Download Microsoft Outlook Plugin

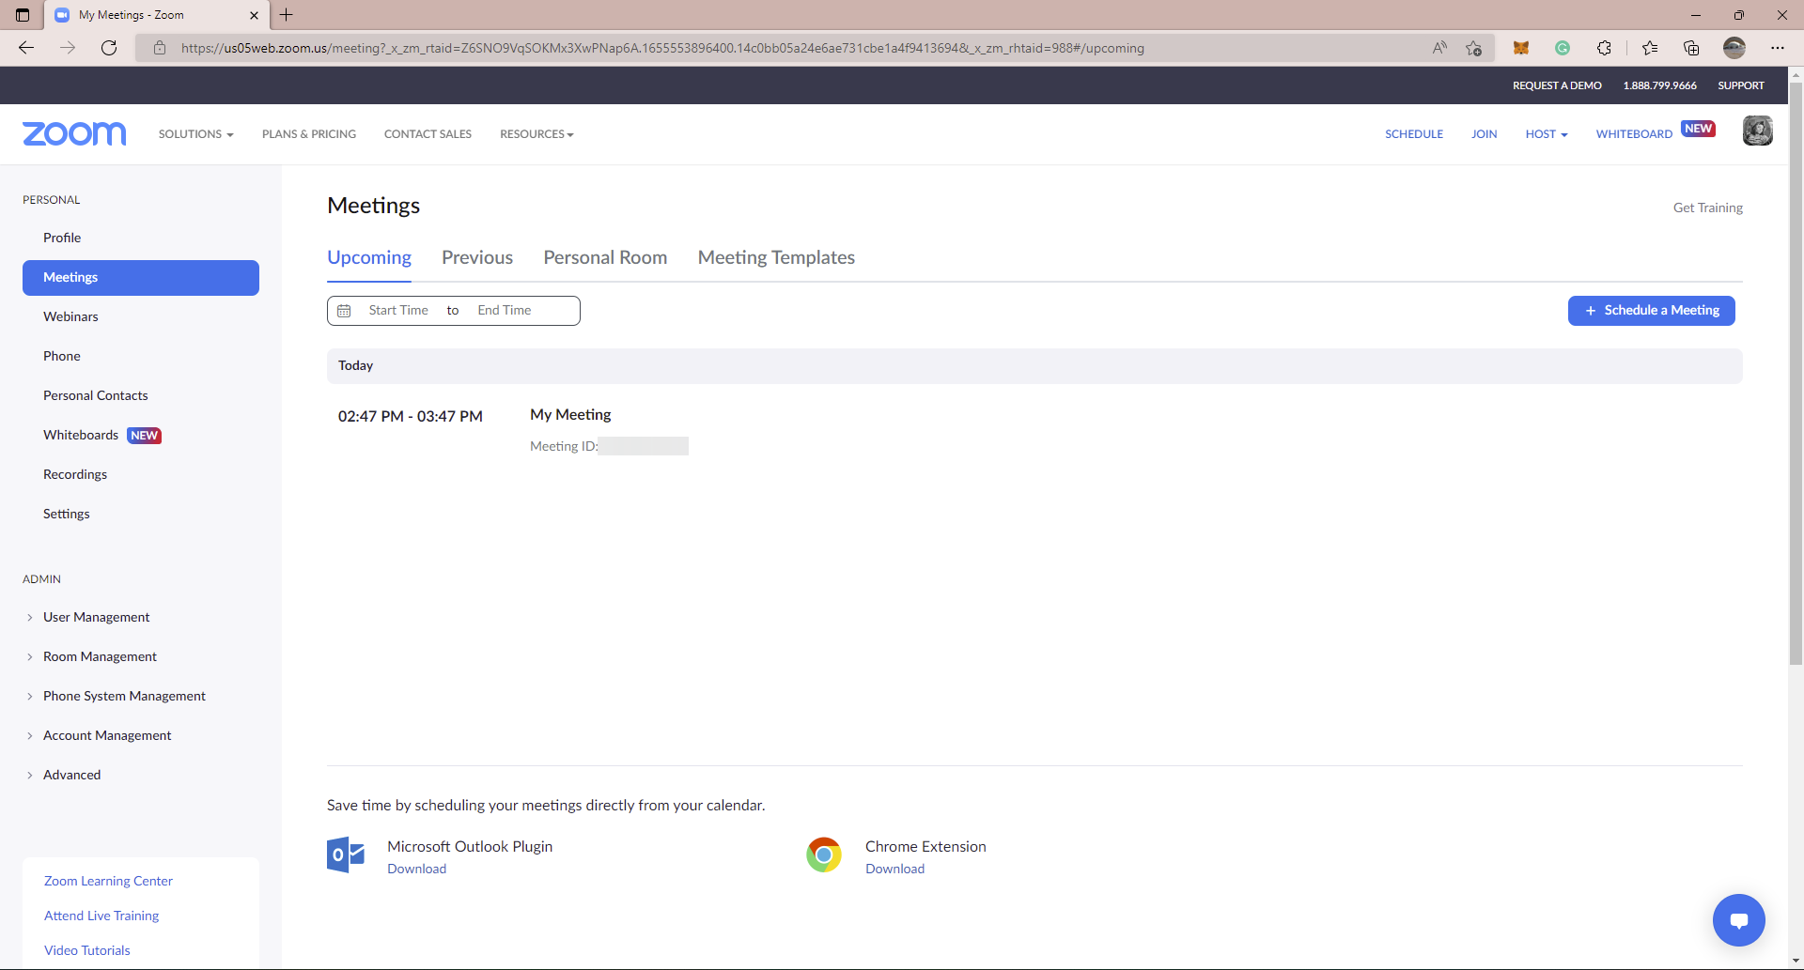click(x=416, y=869)
